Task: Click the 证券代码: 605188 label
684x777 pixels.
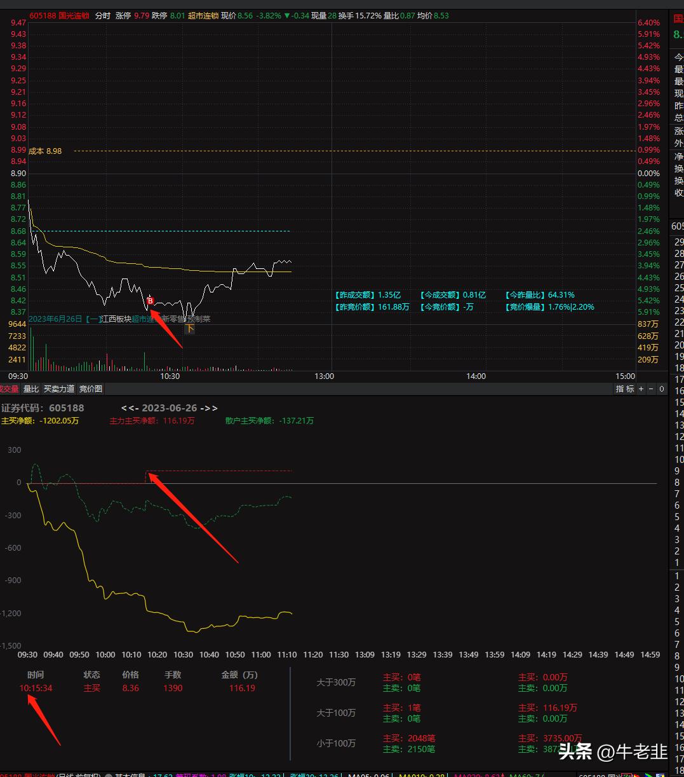Action: point(43,408)
